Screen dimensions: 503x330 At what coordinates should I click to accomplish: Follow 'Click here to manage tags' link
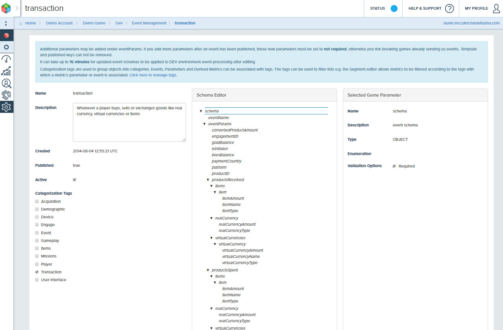click(x=153, y=75)
